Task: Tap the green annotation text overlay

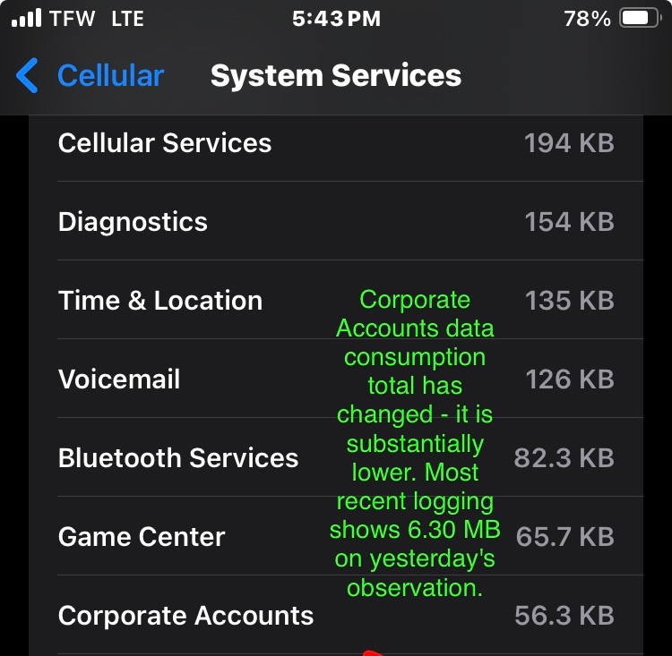Action: click(x=415, y=443)
